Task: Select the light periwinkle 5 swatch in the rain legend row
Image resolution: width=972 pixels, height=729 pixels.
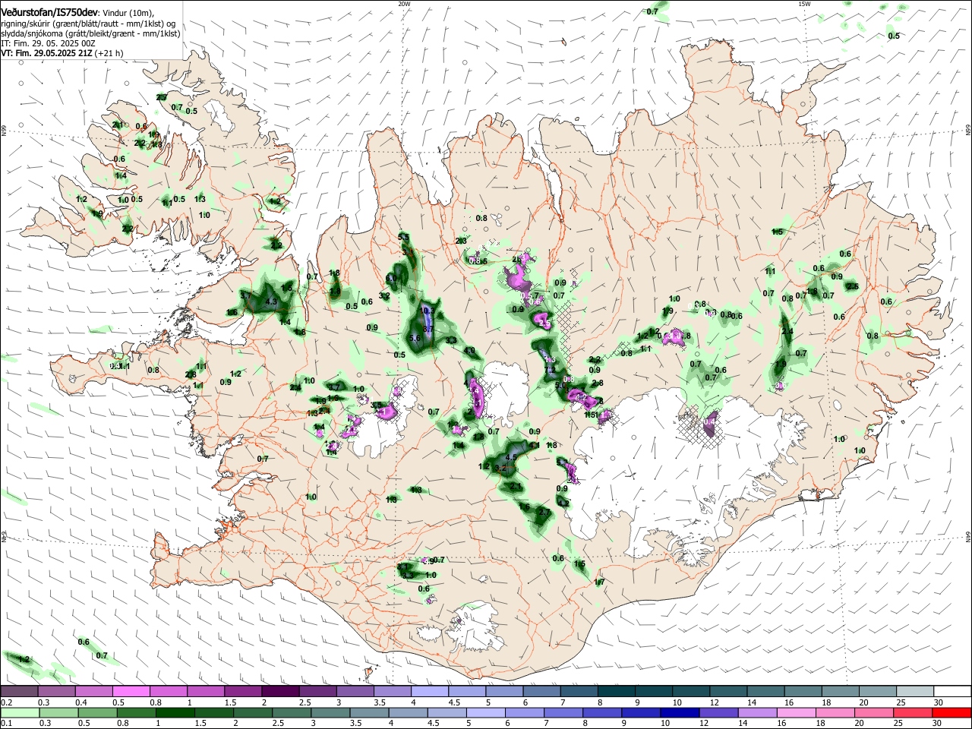Action: pos(486,713)
